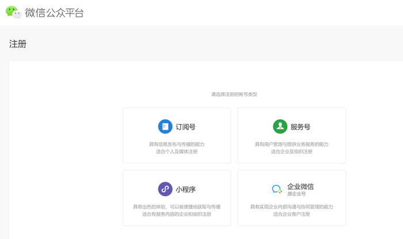Select the 订阅号 account type title

pos(185,127)
